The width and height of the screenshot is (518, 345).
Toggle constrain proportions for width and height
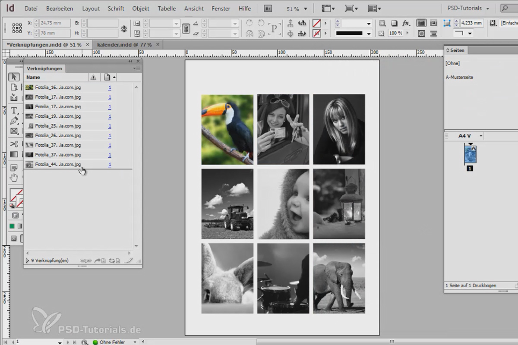click(124, 28)
